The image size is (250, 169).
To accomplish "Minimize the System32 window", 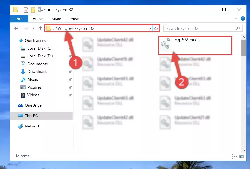I will pyautogui.click(x=209, y=10).
